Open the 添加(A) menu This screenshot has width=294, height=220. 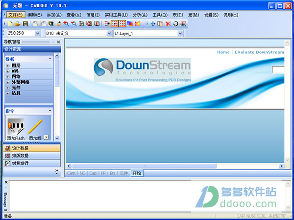(54, 15)
